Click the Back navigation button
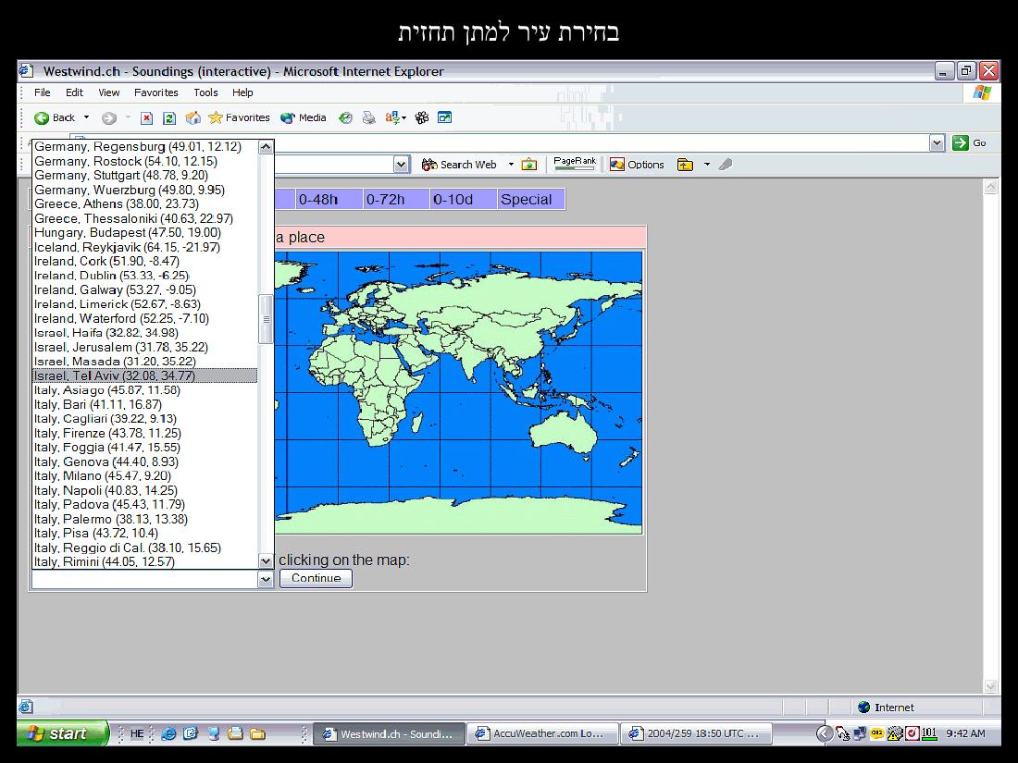1018x763 pixels. point(55,117)
